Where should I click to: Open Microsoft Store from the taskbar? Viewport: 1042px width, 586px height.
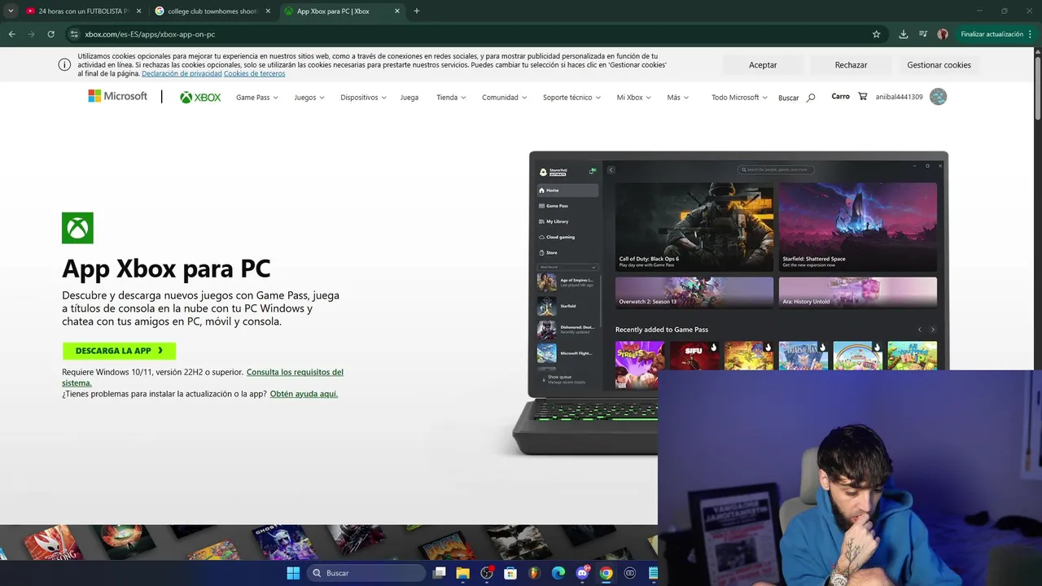(510, 573)
